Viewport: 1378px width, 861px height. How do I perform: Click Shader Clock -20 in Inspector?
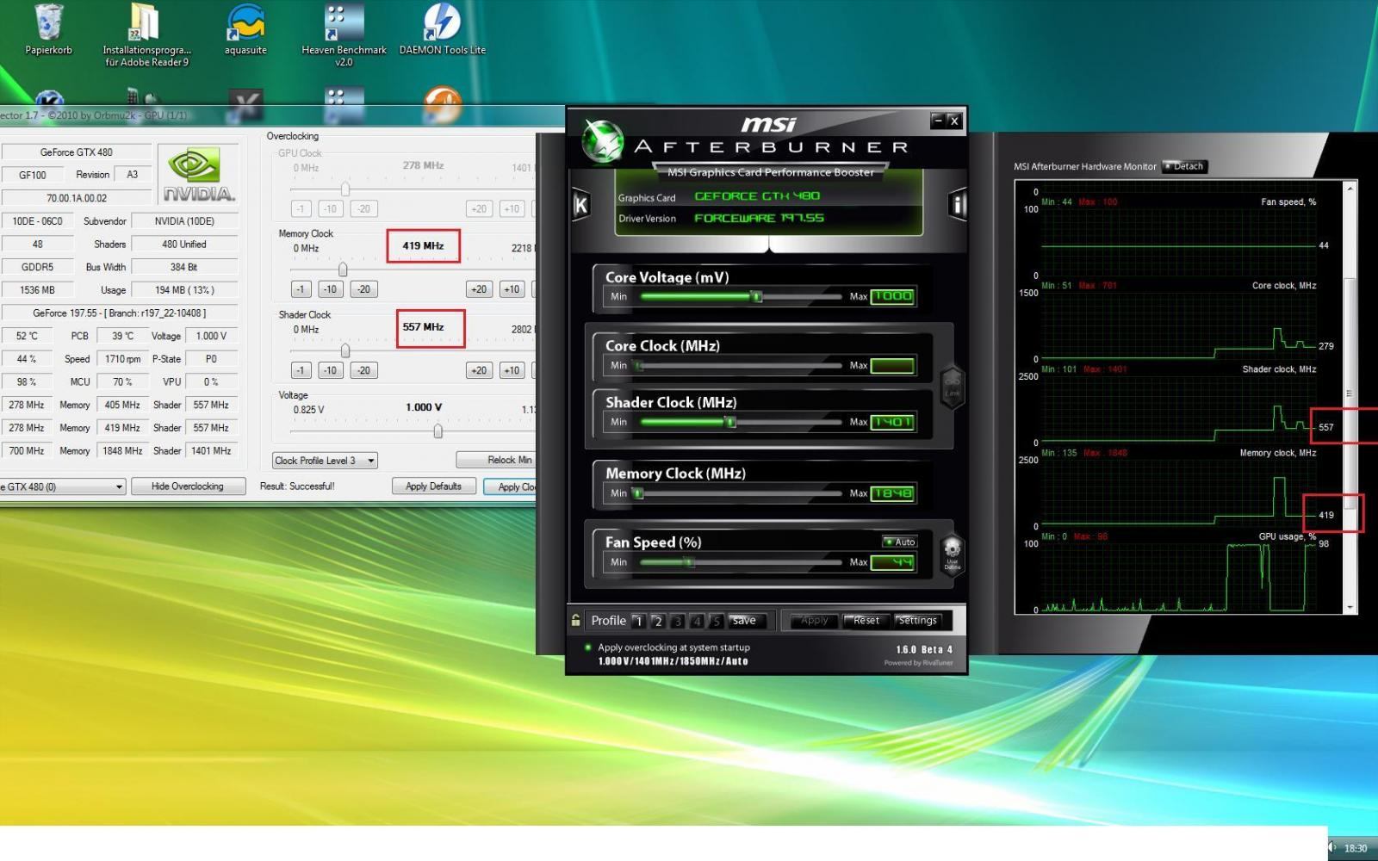click(363, 370)
